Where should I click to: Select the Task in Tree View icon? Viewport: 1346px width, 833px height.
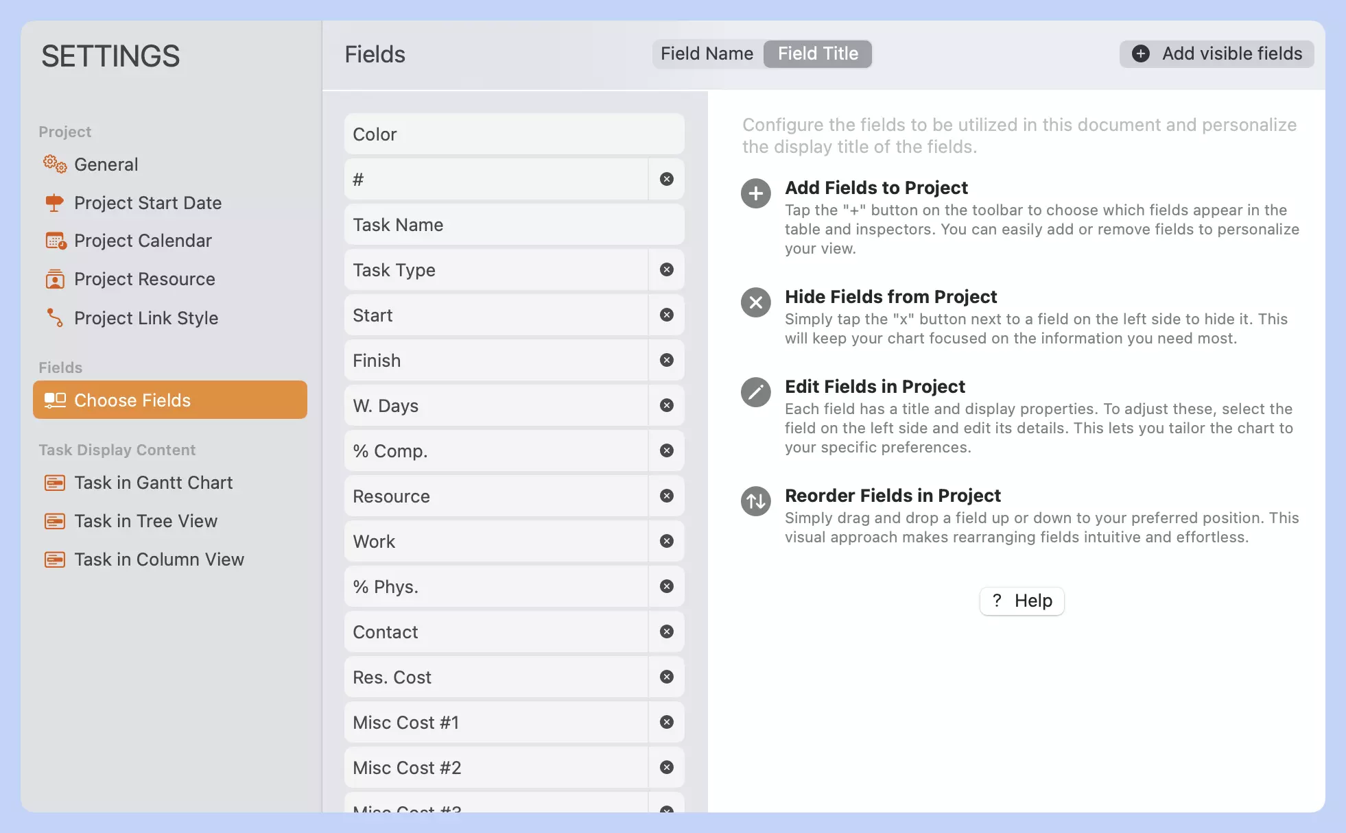click(x=54, y=521)
